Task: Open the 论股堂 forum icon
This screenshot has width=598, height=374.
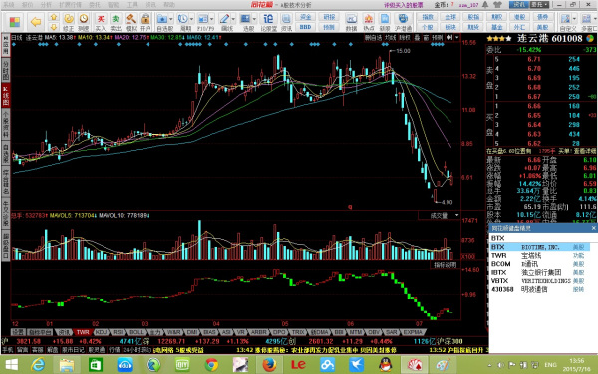Action: (x=268, y=22)
